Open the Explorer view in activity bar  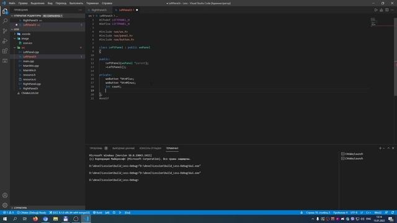5,11
